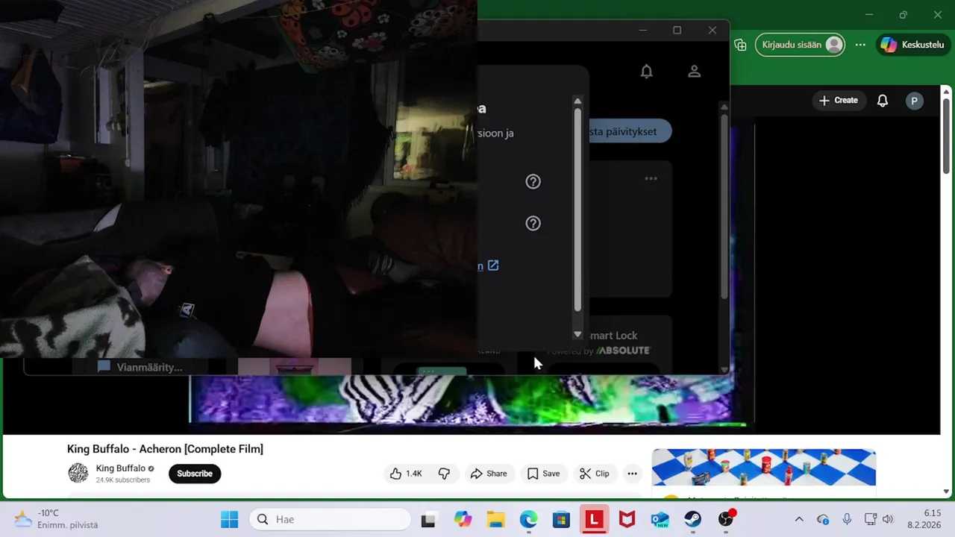Open recommended video thumbnail with checkered pattern
Screen dimensions: 955x537
click(x=763, y=467)
